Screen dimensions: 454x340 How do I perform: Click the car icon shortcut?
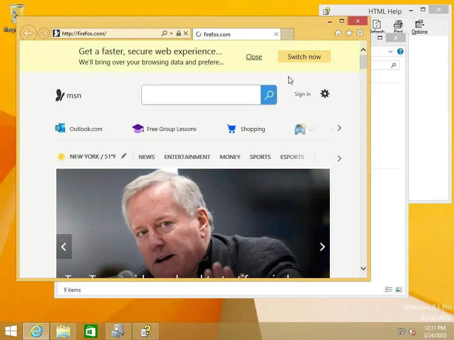click(300, 129)
